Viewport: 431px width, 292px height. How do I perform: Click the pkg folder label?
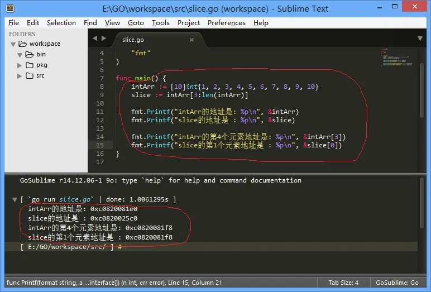(42, 65)
